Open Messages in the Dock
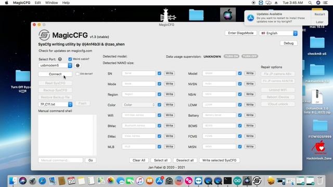The width and height of the screenshot is (333, 187). coord(120,181)
